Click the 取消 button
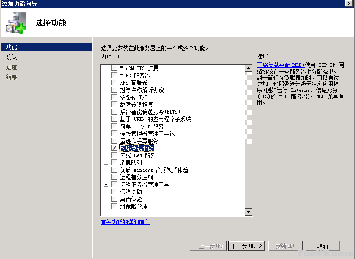The width and height of the screenshot is (355, 259). tap(323, 246)
